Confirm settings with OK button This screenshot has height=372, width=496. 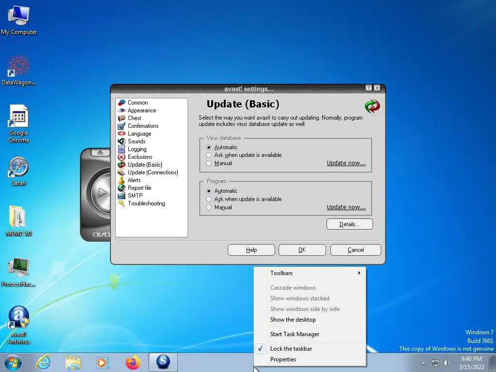click(302, 250)
